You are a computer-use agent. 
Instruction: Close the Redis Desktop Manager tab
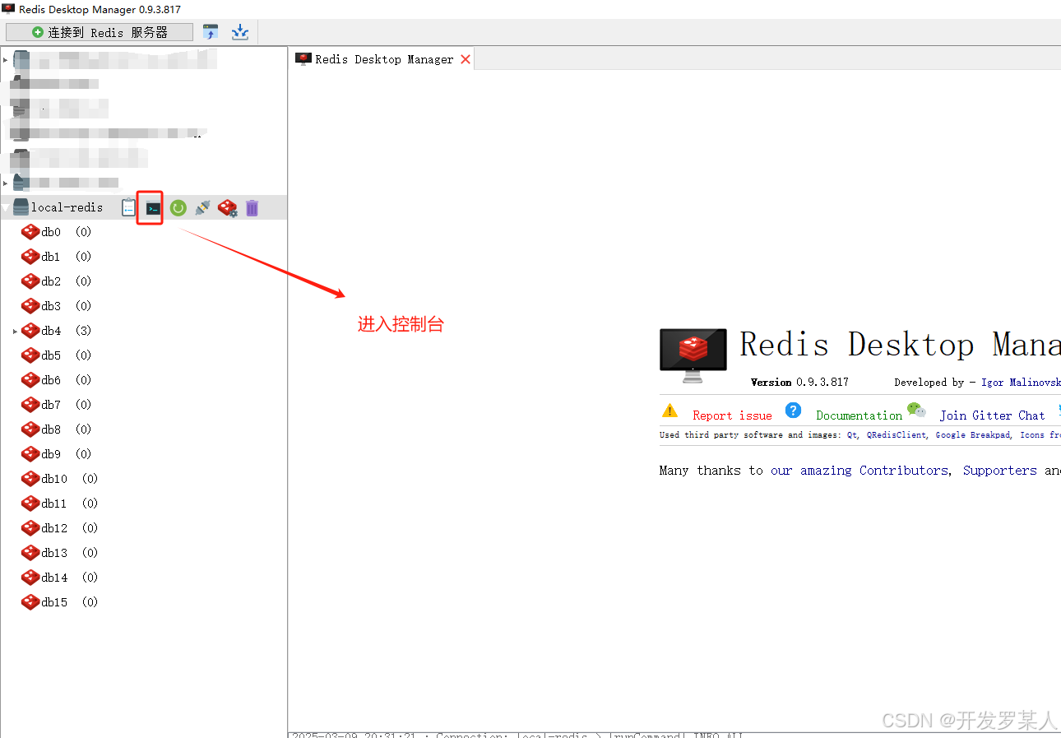pyautogui.click(x=466, y=58)
